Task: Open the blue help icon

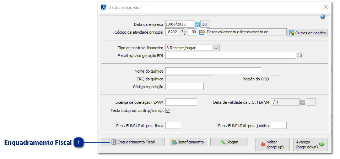Action: tap(323, 16)
